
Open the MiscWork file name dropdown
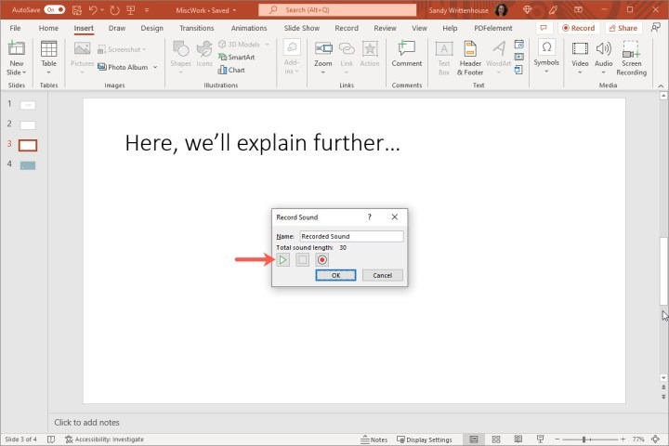(x=234, y=10)
